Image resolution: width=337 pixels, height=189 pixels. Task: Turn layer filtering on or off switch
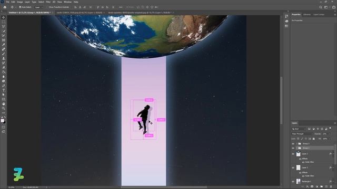tap(330, 128)
